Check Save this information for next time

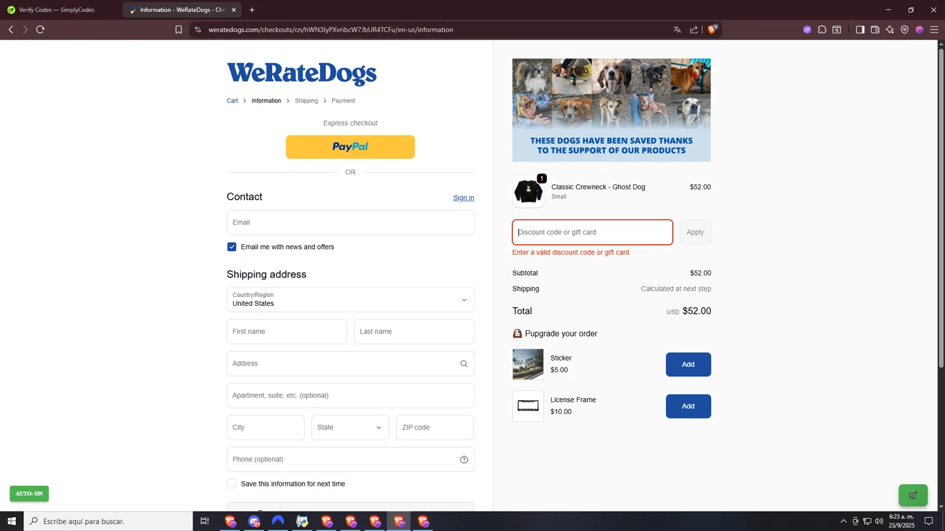tap(232, 484)
